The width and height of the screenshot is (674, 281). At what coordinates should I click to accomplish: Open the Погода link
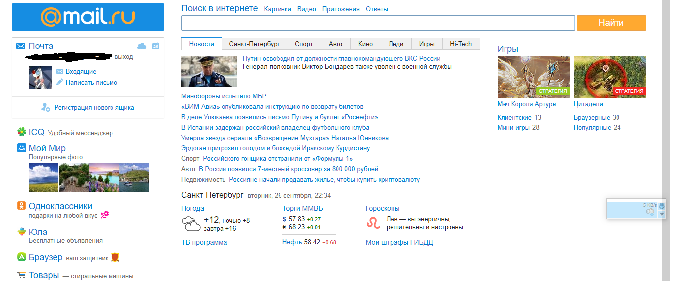[193, 208]
